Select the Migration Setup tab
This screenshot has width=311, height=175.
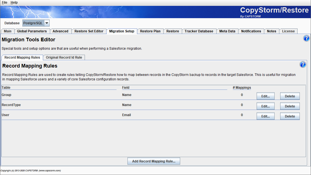coord(122,31)
